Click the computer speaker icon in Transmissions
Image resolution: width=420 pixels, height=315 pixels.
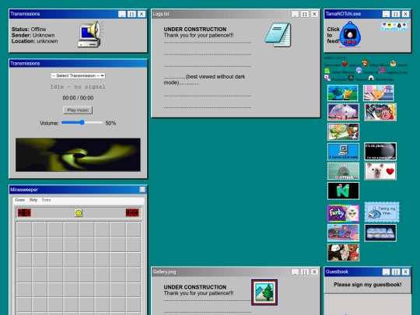tap(90, 34)
